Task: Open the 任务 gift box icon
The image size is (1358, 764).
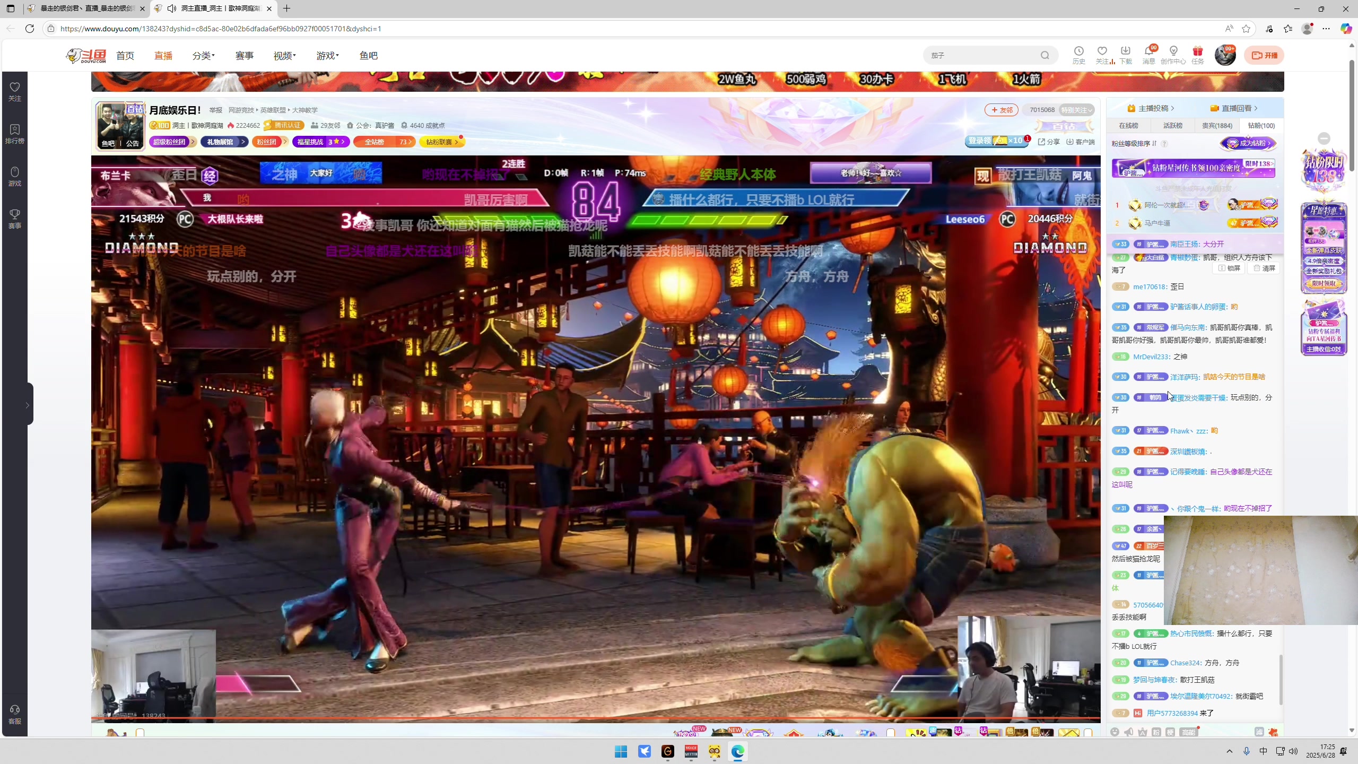Action: 1197,55
